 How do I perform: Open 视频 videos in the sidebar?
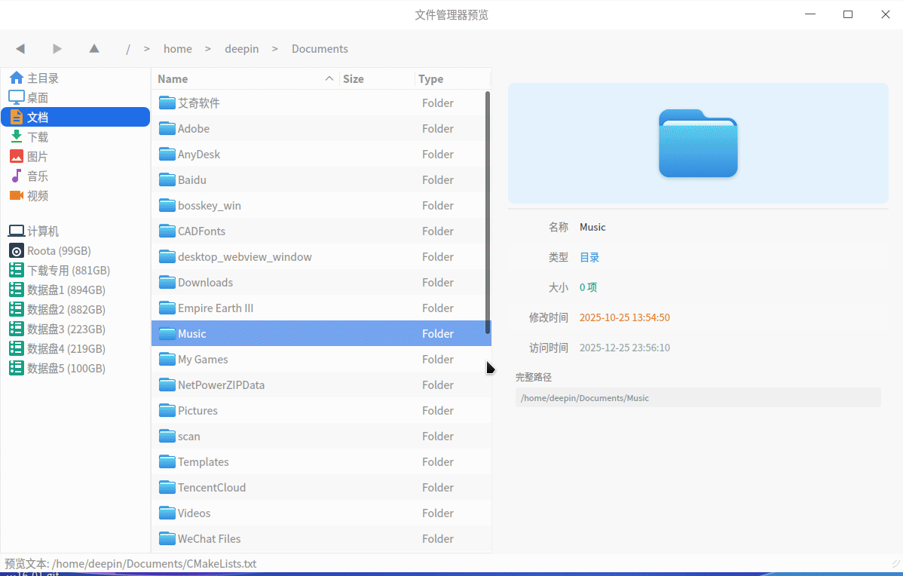(75, 196)
